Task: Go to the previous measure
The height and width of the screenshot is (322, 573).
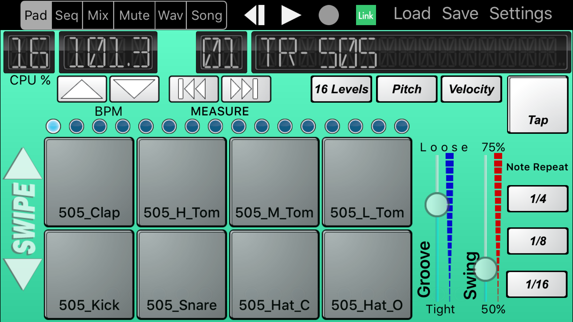Action: coord(193,89)
